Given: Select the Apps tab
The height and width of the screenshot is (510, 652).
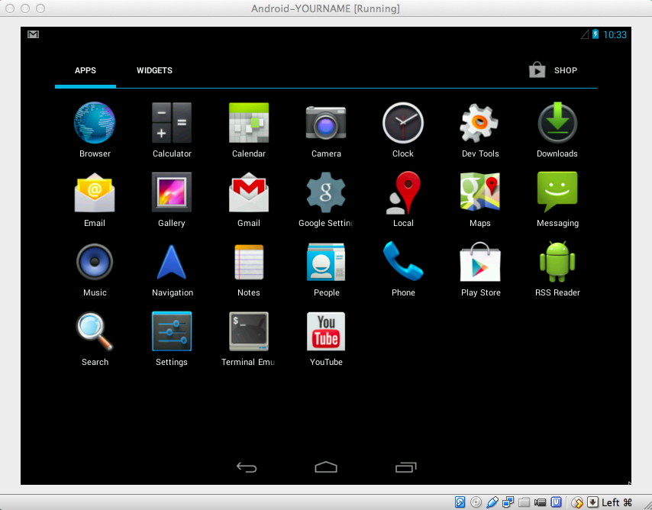Looking at the screenshot, I should (86, 70).
